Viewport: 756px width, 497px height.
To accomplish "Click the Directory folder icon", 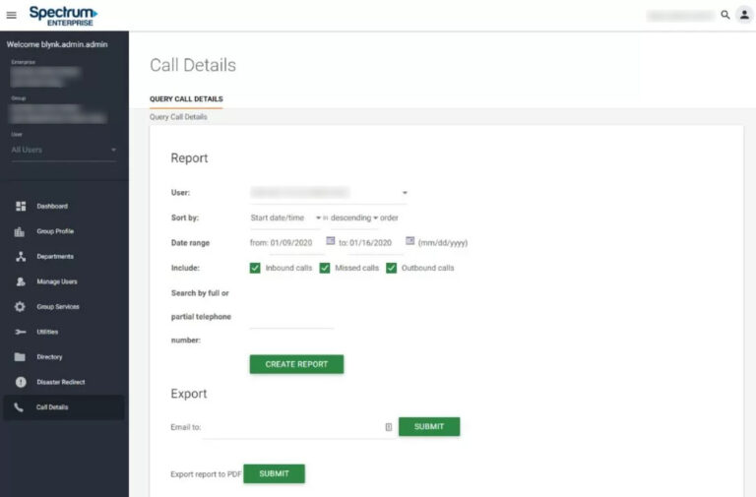I will [20, 356].
